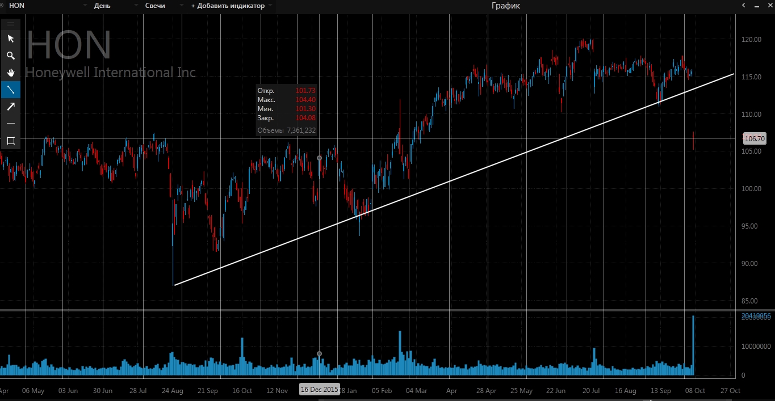Screen dimensions: 775x401
Task: Open the Свечи chart type dropdown
Action: click(x=162, y=6)
